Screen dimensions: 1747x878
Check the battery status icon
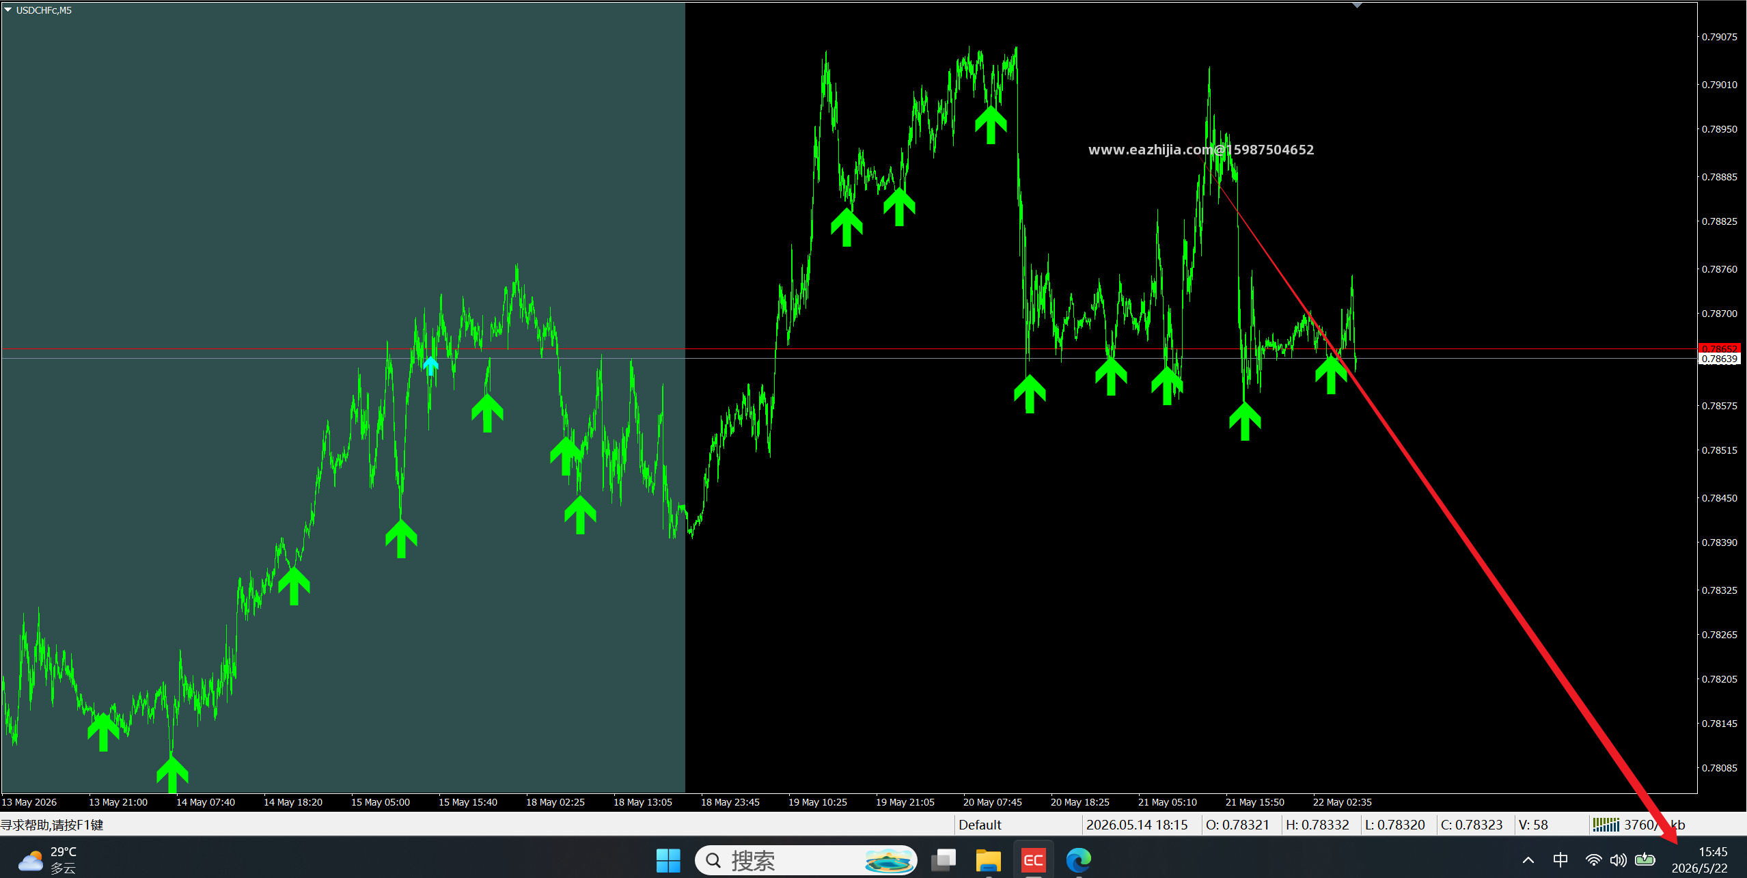coord(1645,860)
